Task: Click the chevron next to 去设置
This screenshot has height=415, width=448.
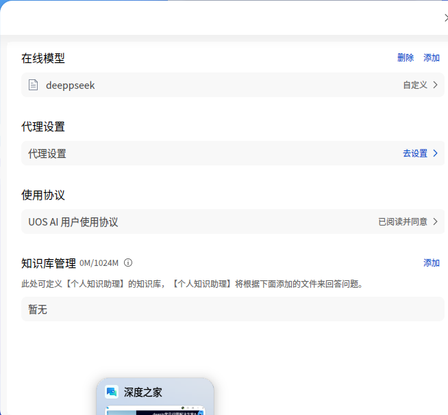Action: (435, 153)
